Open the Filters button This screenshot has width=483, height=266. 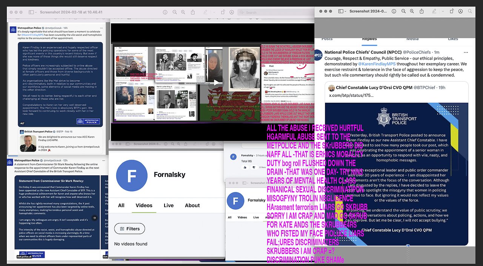coord(129,229)
